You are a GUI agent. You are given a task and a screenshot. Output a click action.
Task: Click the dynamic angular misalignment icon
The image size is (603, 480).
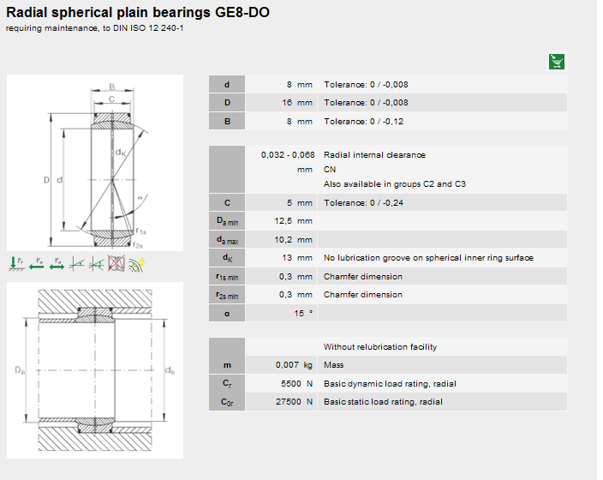96,264
